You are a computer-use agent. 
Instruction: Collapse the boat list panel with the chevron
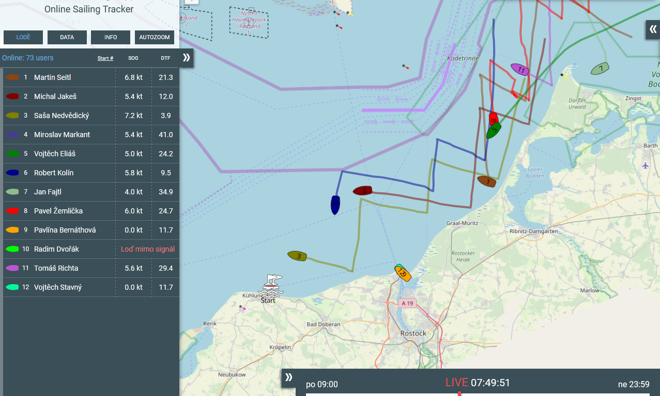[x=186, y=58]
